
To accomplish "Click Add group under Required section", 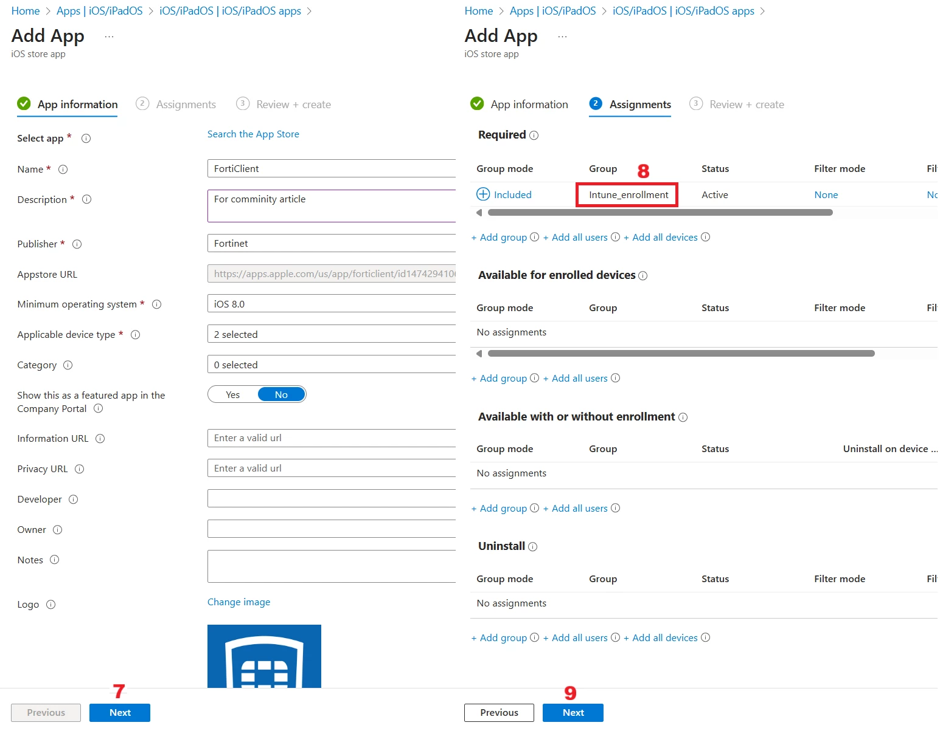I will pyautogui.click(x=499, y=238).
